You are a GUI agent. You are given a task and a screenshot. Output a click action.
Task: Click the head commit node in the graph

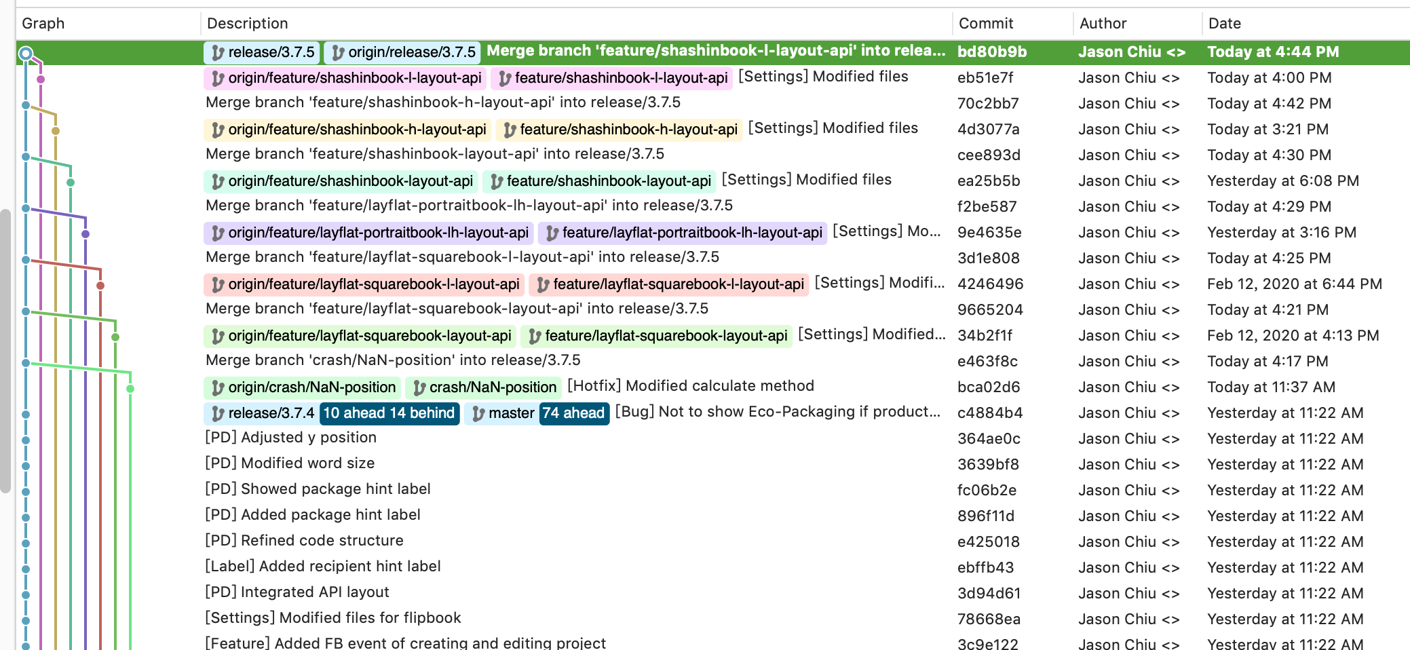26,53
